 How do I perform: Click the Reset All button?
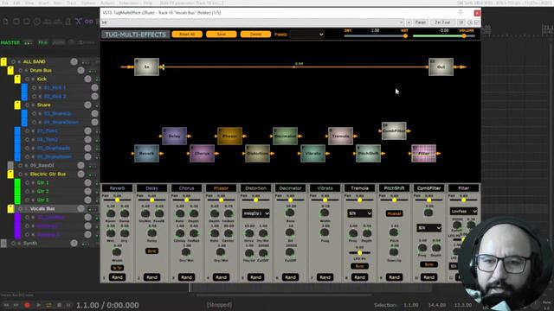click(x=187, y=35)
